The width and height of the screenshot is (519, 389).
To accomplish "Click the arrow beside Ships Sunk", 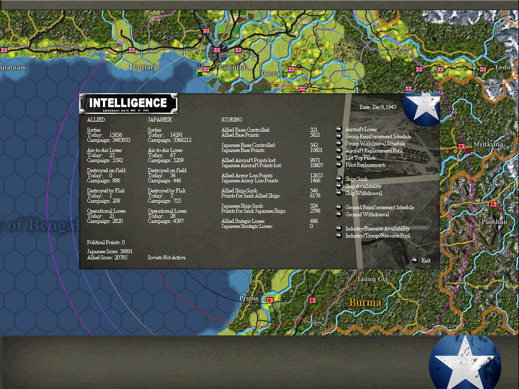I will coord(339,179).
